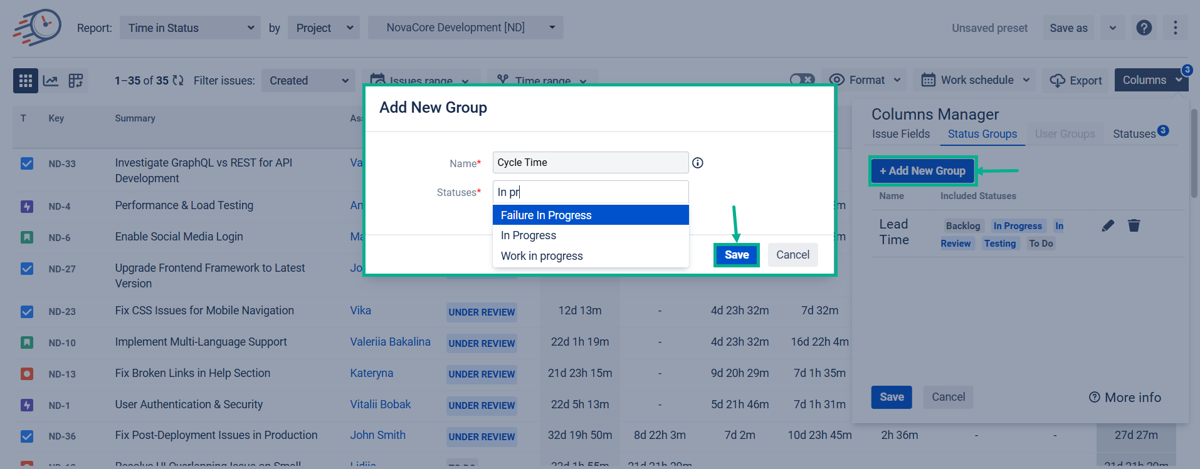Click the + Add New Group button
Viewport: 1200px width, 469px height.
pos(922,171)
